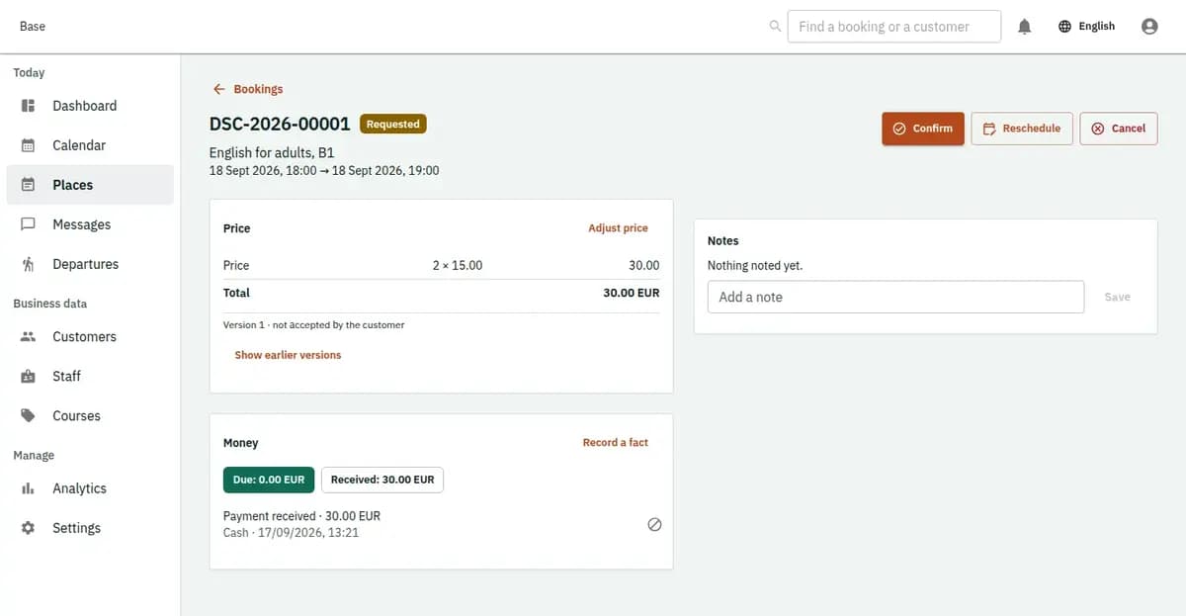Click the 'Nothing noted yet.' text

755,266
